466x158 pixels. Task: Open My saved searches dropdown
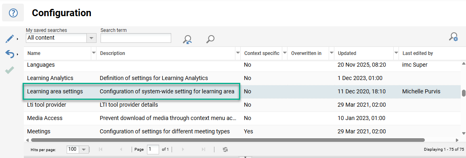tap(91, 38)
